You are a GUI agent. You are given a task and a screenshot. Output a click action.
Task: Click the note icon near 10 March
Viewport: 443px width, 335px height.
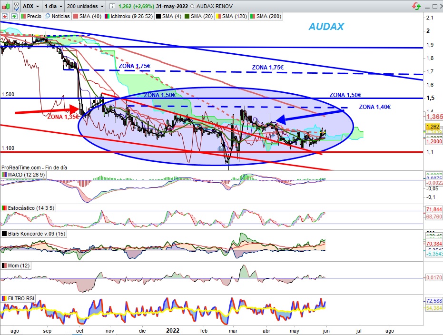click(x=247, y=135)
